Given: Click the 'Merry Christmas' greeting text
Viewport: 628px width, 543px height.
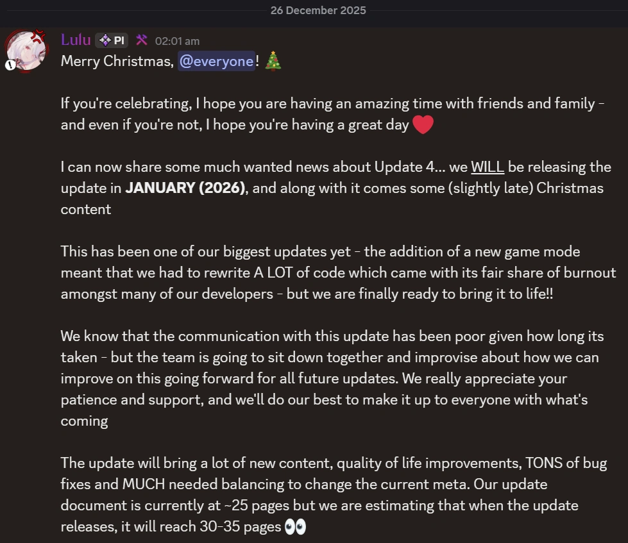Looking at the screenshot, I should (x=117, y=62).
